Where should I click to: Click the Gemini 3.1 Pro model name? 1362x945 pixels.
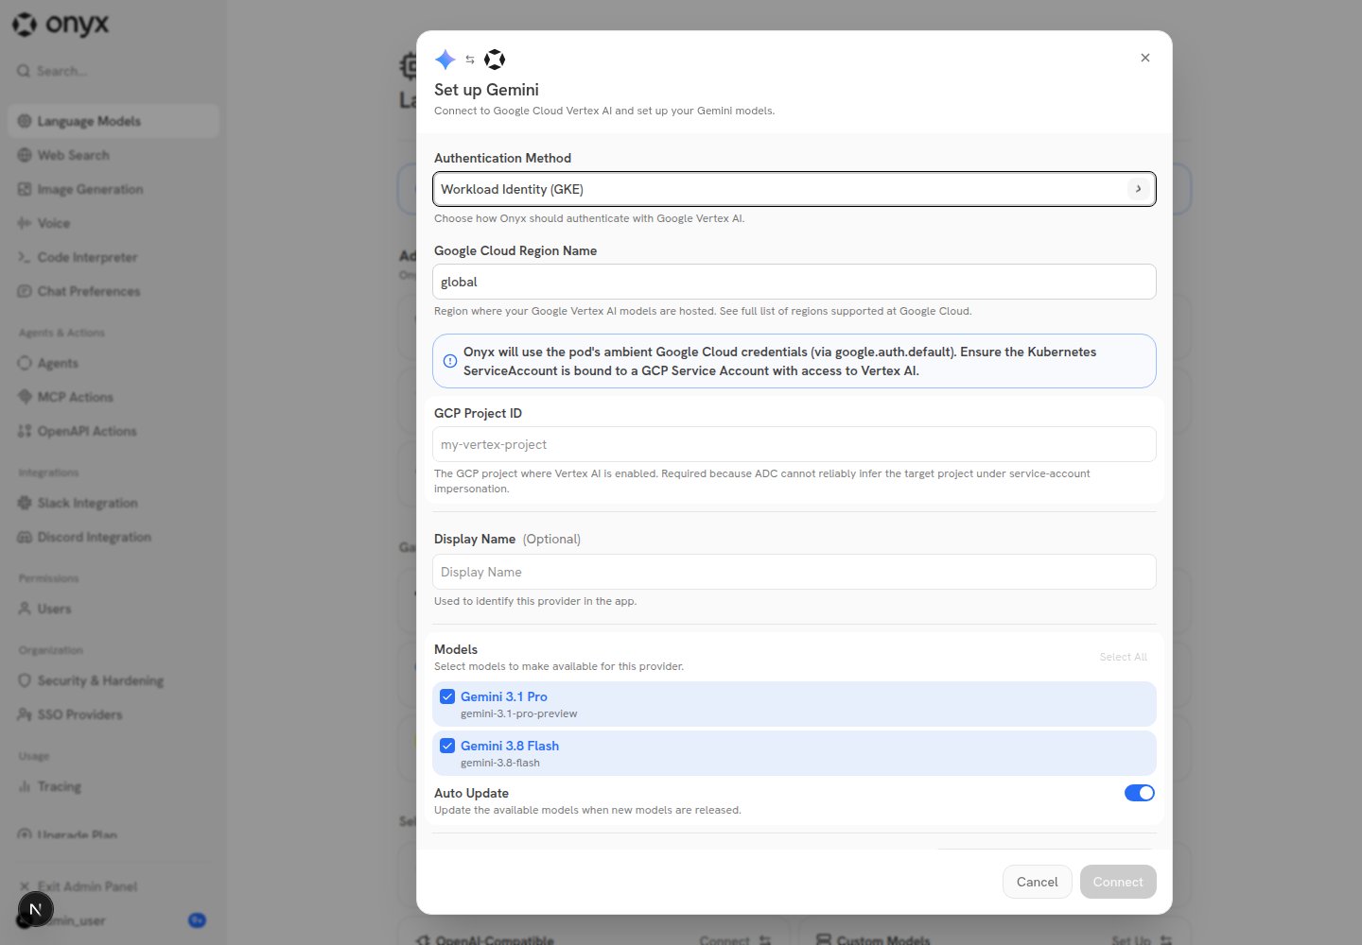pos(504,696)
